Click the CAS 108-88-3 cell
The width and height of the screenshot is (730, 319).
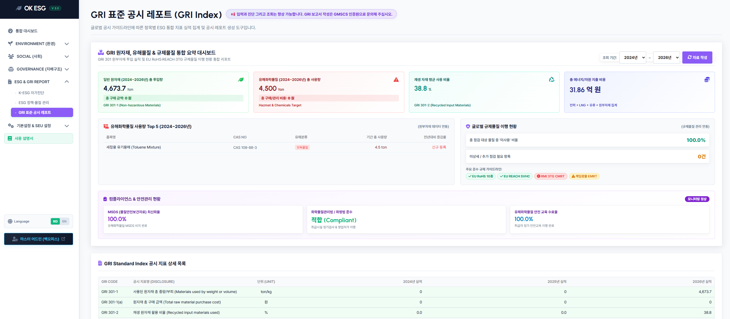click(245, 148)
